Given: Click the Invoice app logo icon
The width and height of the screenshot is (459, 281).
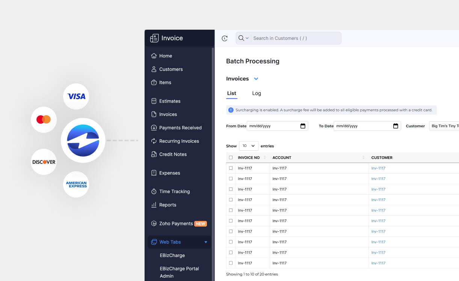Looking at the screenshot, I should click(x=154, y=38).
